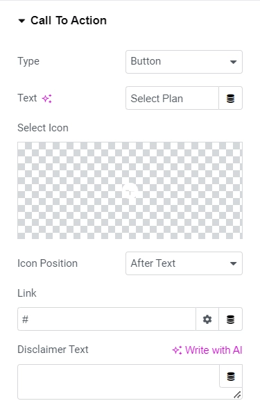Click the sparkle icon before Write with AI
This screenshot has height=410, width=260.
click(x=177, y=350)
